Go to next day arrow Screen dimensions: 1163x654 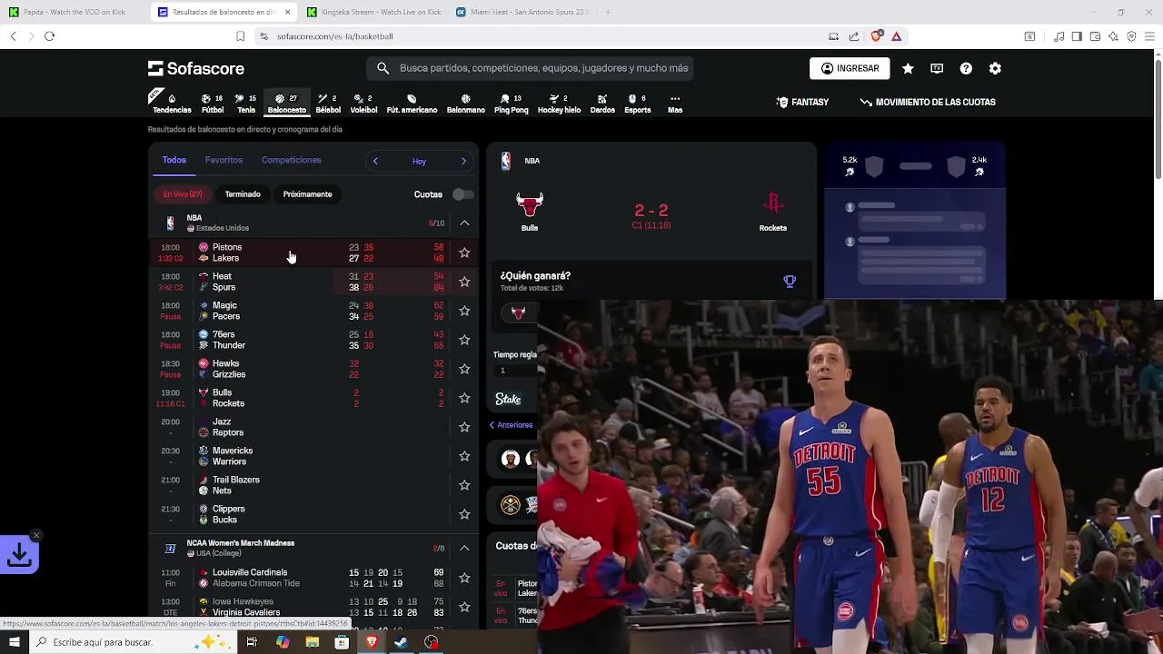[x=463, y=161]
